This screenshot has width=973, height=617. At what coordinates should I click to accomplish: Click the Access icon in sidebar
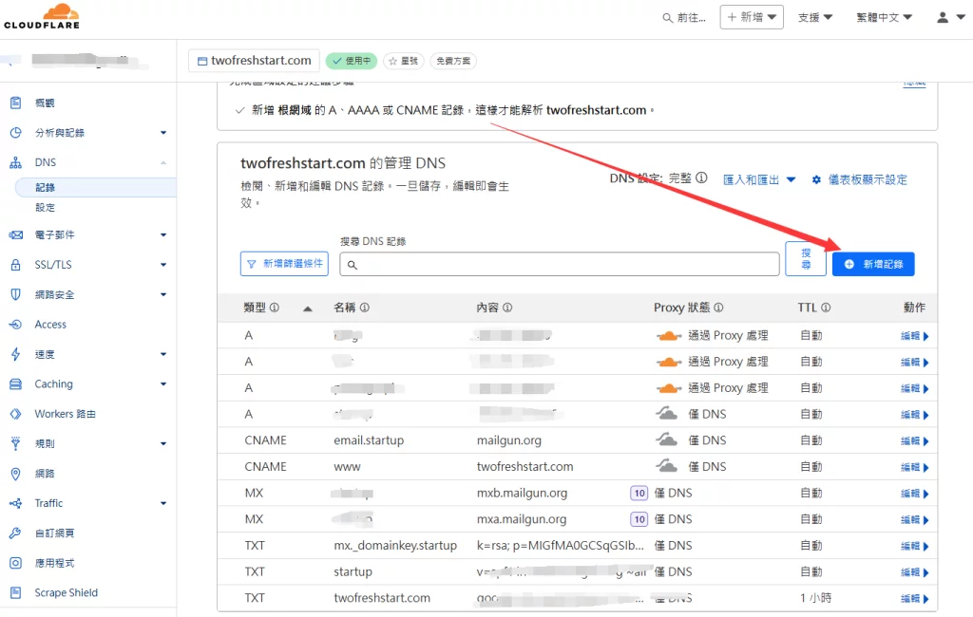pyautogui.click(x=15, y=325)
